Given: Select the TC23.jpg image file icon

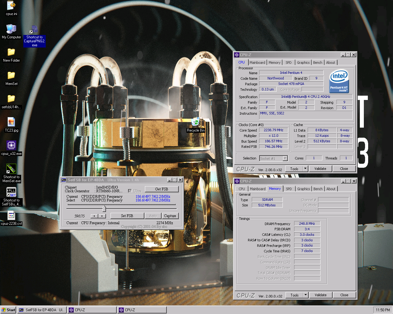Looking at the screenshot, I should click(11, 122).
